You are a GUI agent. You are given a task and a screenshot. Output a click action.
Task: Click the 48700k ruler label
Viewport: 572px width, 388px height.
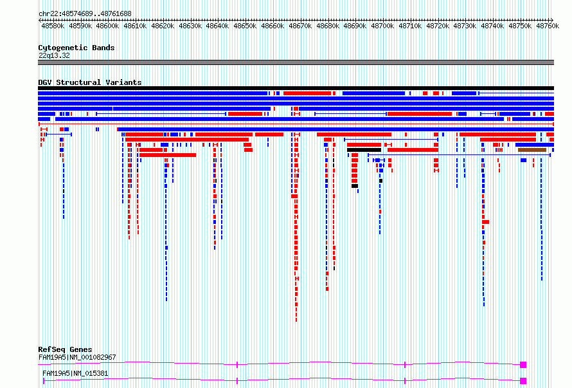coord(382,26)
